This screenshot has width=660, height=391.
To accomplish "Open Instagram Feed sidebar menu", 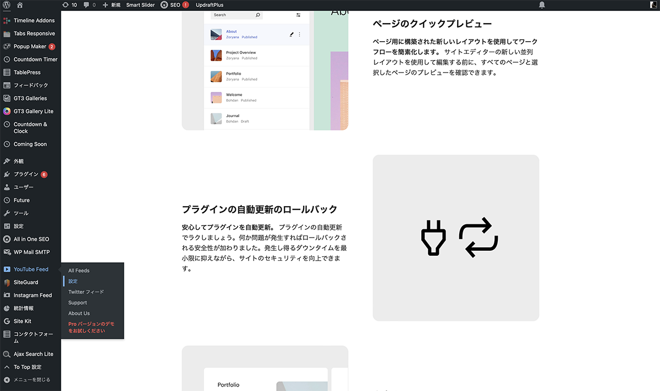I will pyautogui.click(x=32, y=295).
